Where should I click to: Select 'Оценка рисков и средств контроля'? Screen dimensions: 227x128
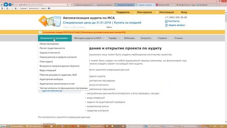pyautogui.click(x=58, y=57)
